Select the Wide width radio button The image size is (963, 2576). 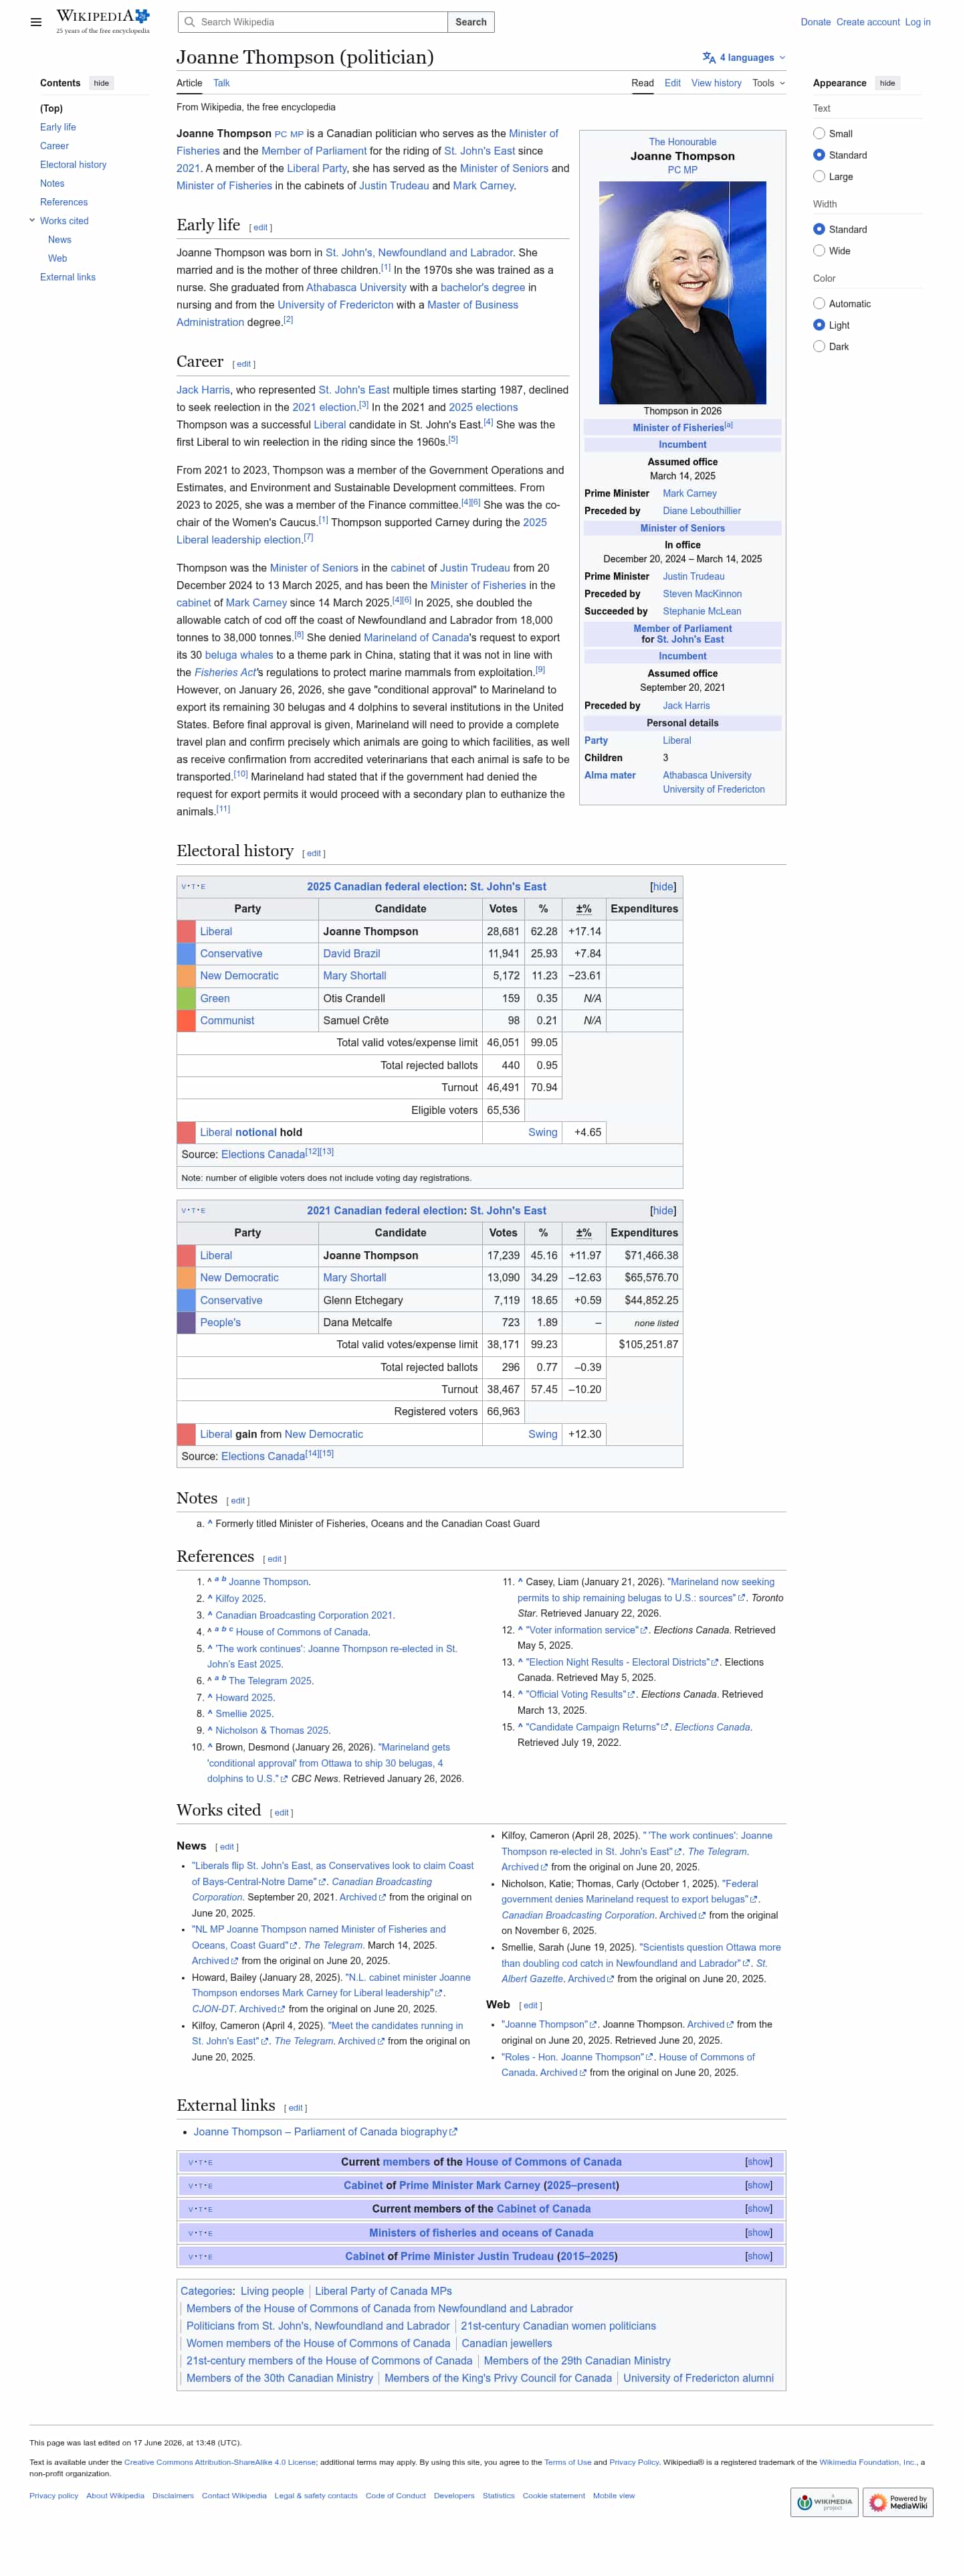(x=818, y=250)
